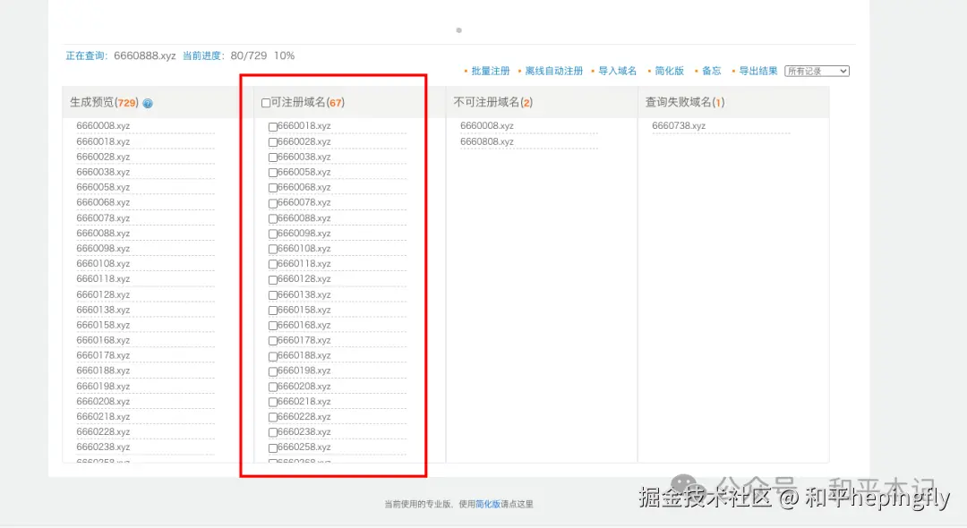Click the help icon beside 生成预览

[148, 104]
